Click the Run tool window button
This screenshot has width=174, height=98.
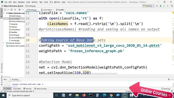tap(7, 89)
